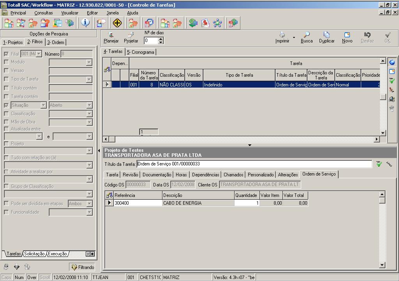Enable the Tipo de Tarefa checkbox

coord(6,79)
